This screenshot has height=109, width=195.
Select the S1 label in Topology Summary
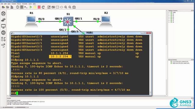tap(173, 21)
